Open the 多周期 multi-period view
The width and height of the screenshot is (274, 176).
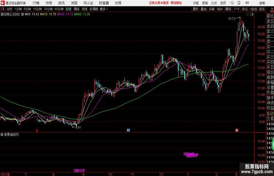coord(94,9)
